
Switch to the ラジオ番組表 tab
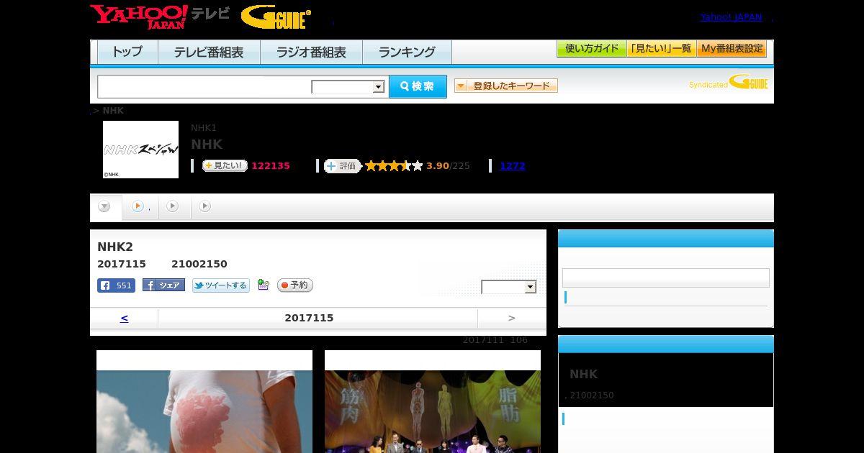coord(311,52)
